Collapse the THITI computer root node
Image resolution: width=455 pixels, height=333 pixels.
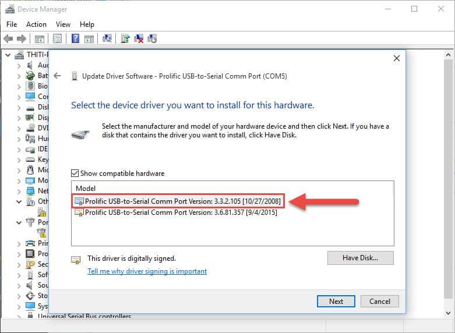pos(8,55)
